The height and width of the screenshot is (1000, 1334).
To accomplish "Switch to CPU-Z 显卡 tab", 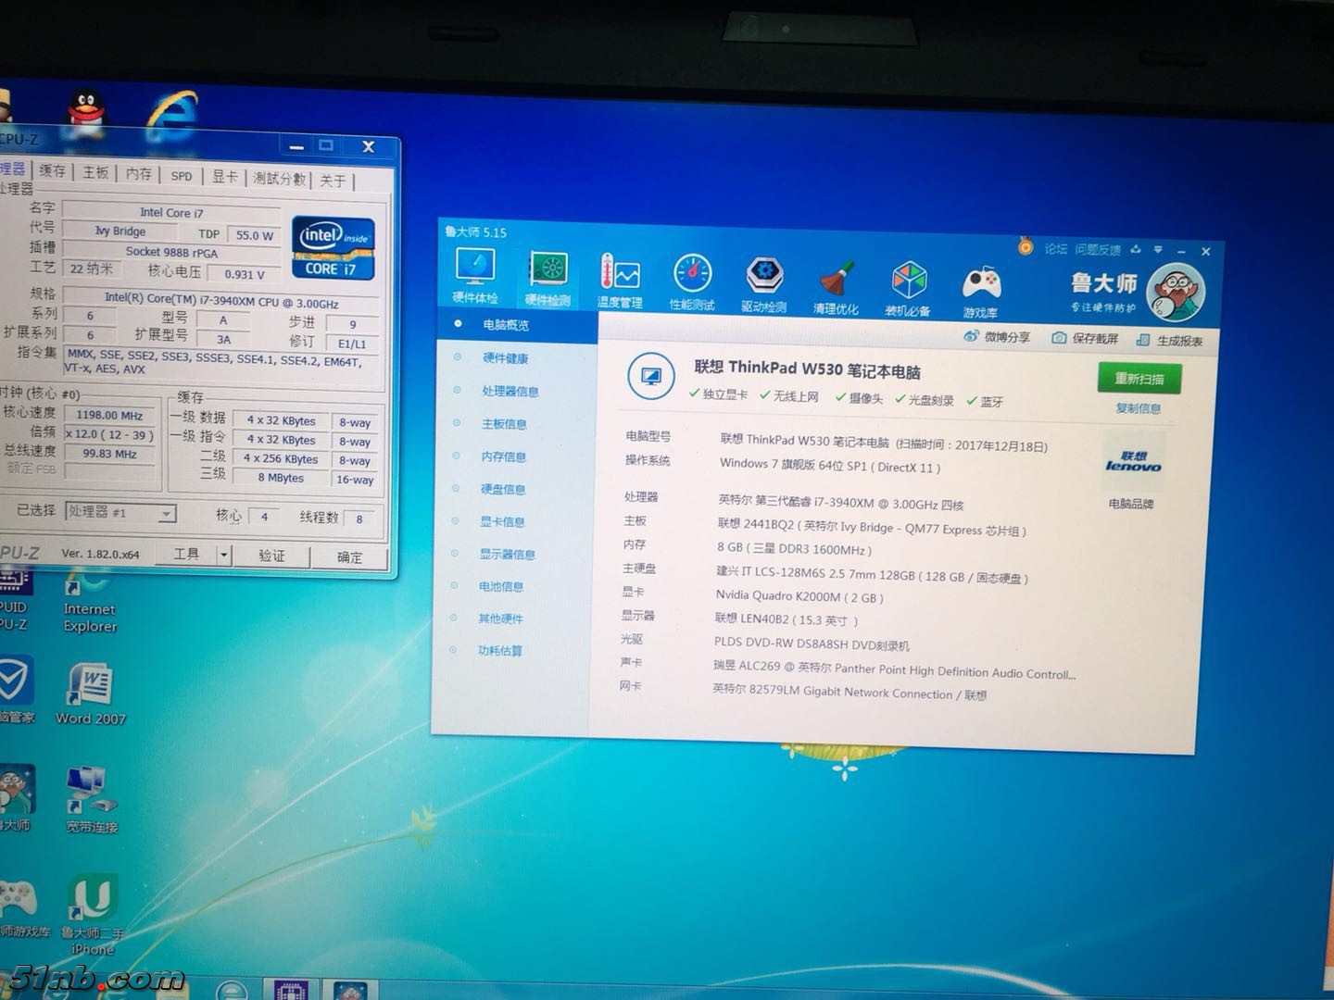I will click(225, 176).
